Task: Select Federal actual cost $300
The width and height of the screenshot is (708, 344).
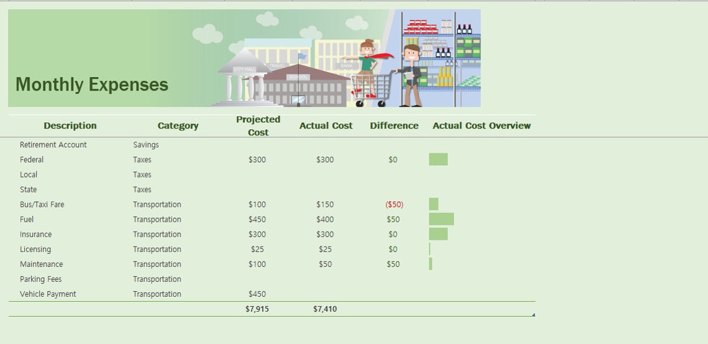Action: click(x=325, y=160)
